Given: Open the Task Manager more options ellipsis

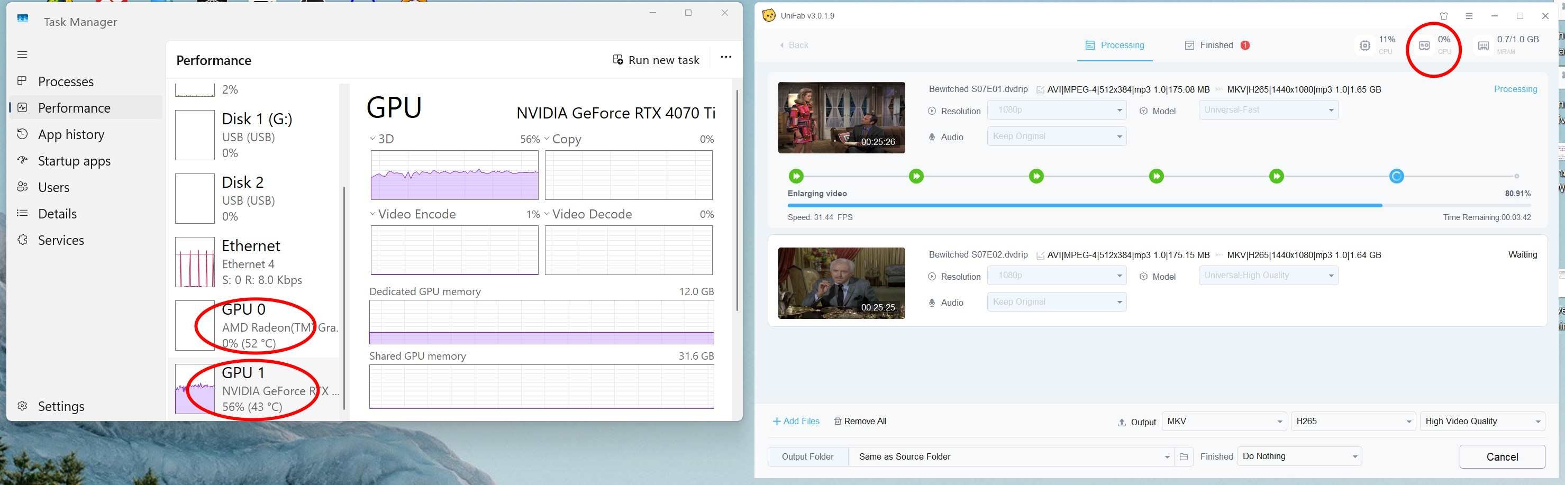Looking at the screenshot, I should pos(726,57).
